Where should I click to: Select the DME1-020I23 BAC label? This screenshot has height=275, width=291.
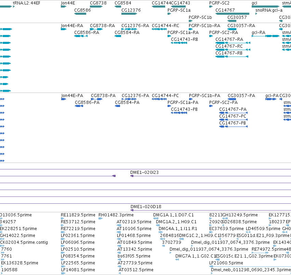click(x=144, y=172)
